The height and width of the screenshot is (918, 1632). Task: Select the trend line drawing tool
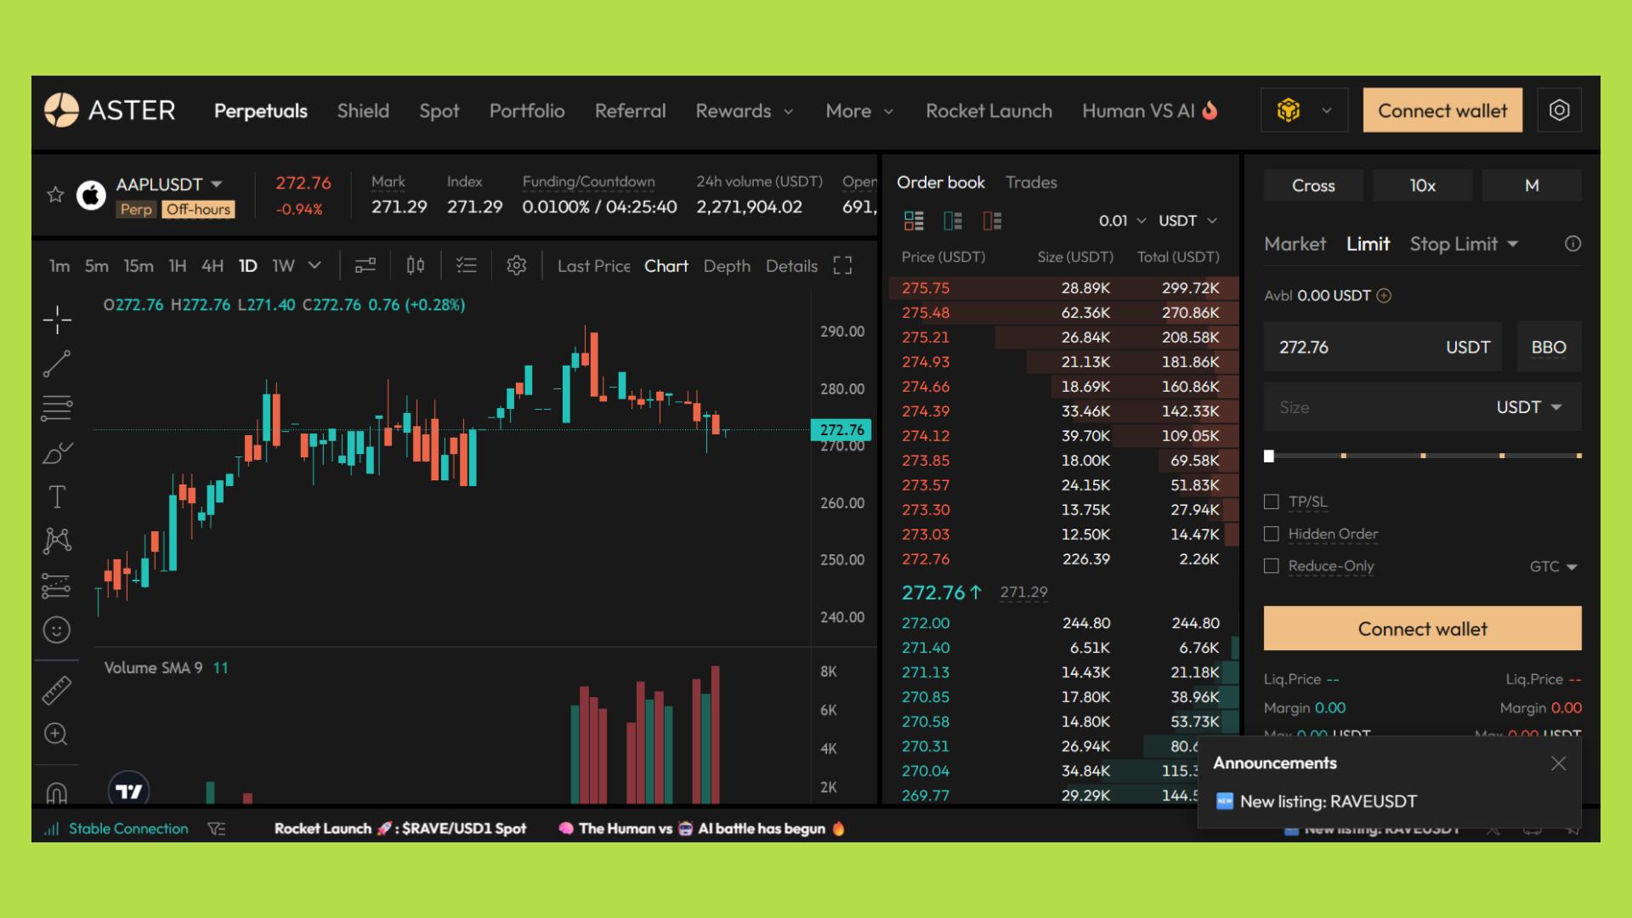(57, 364)
